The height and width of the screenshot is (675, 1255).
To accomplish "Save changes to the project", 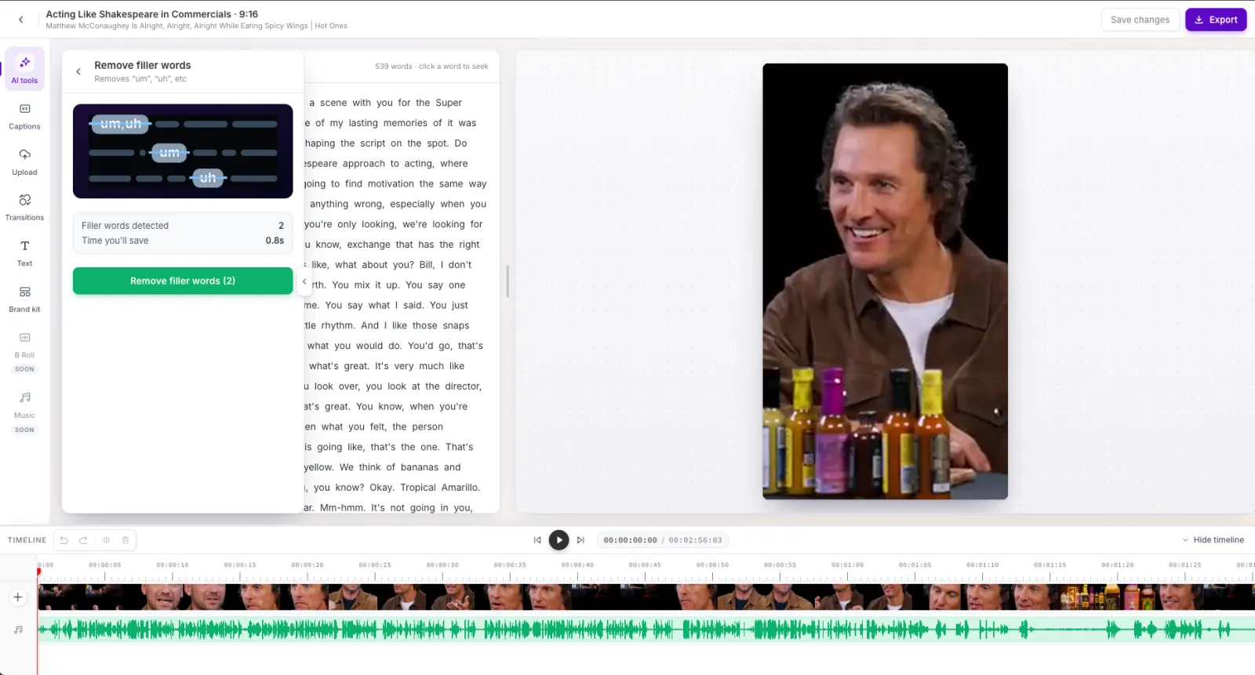I will click(1140, 20).
